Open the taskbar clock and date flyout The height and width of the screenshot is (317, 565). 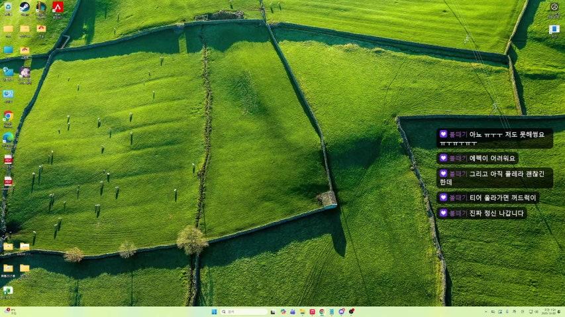point(550,312)
